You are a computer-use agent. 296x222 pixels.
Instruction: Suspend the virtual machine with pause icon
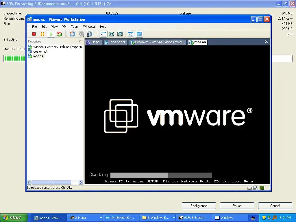tap(42, 34)
